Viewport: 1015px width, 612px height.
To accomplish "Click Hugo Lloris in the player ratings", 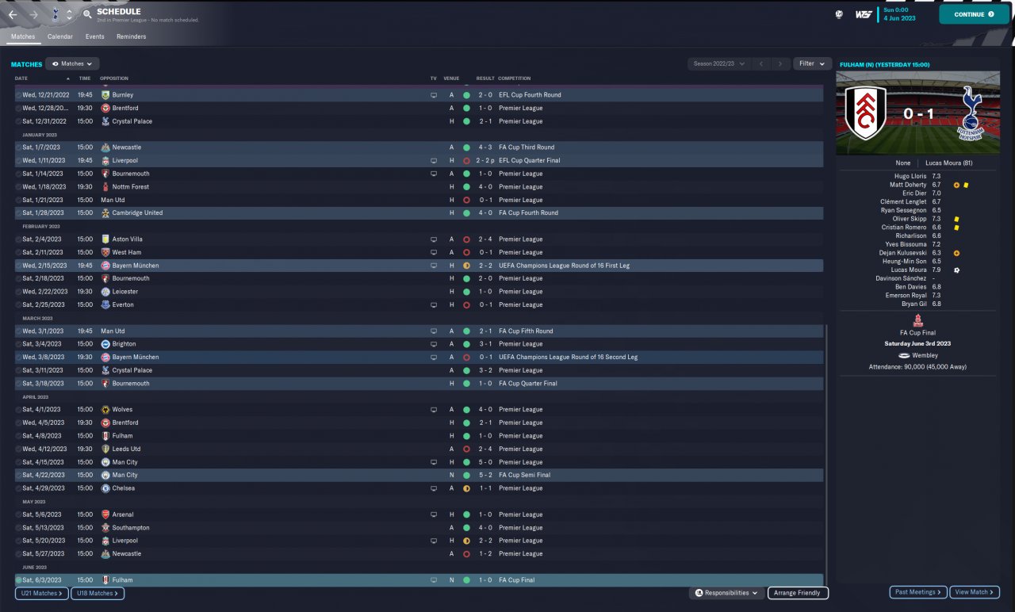I will click(x=910, y=176).
